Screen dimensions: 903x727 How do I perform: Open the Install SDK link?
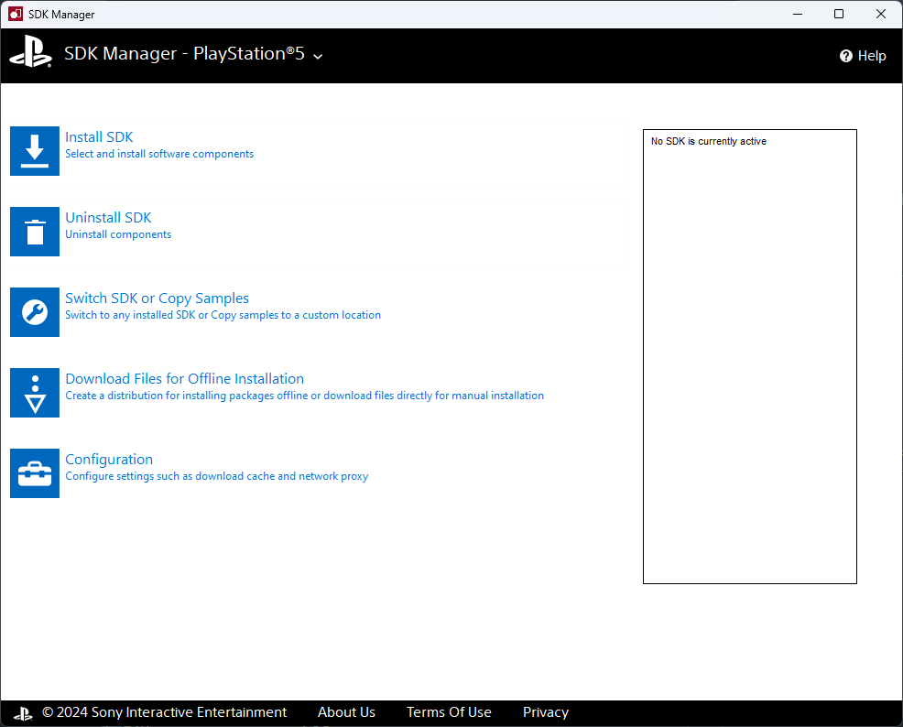[99, 137]
